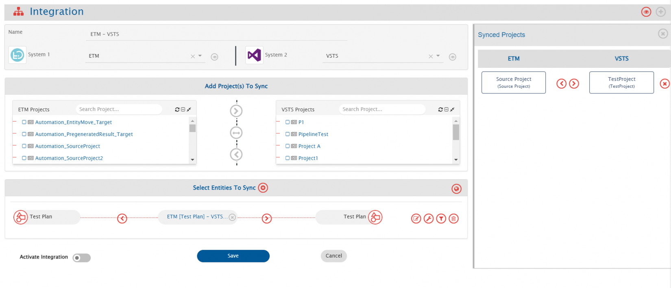
Task: Select Project A in VSTS Projects tree
Action: [x=309, y=146]
